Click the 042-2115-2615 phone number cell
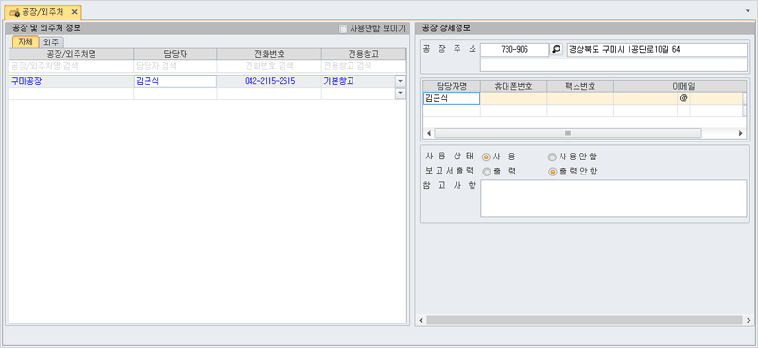 pyautogui.click(x=269, y=81)
